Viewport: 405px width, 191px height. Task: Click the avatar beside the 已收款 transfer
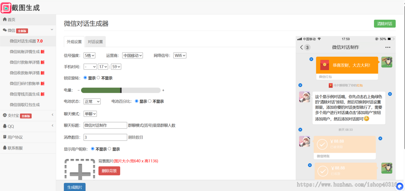[x=386, y=168]
